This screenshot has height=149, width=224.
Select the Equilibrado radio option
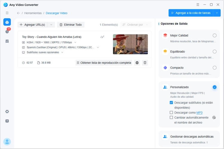(x=214, y=52)
